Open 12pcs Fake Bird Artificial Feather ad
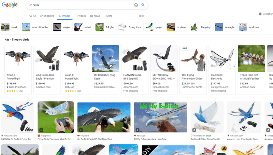This screenshot has height=155, width=273. pyautogui.click(x=252, y=70)
